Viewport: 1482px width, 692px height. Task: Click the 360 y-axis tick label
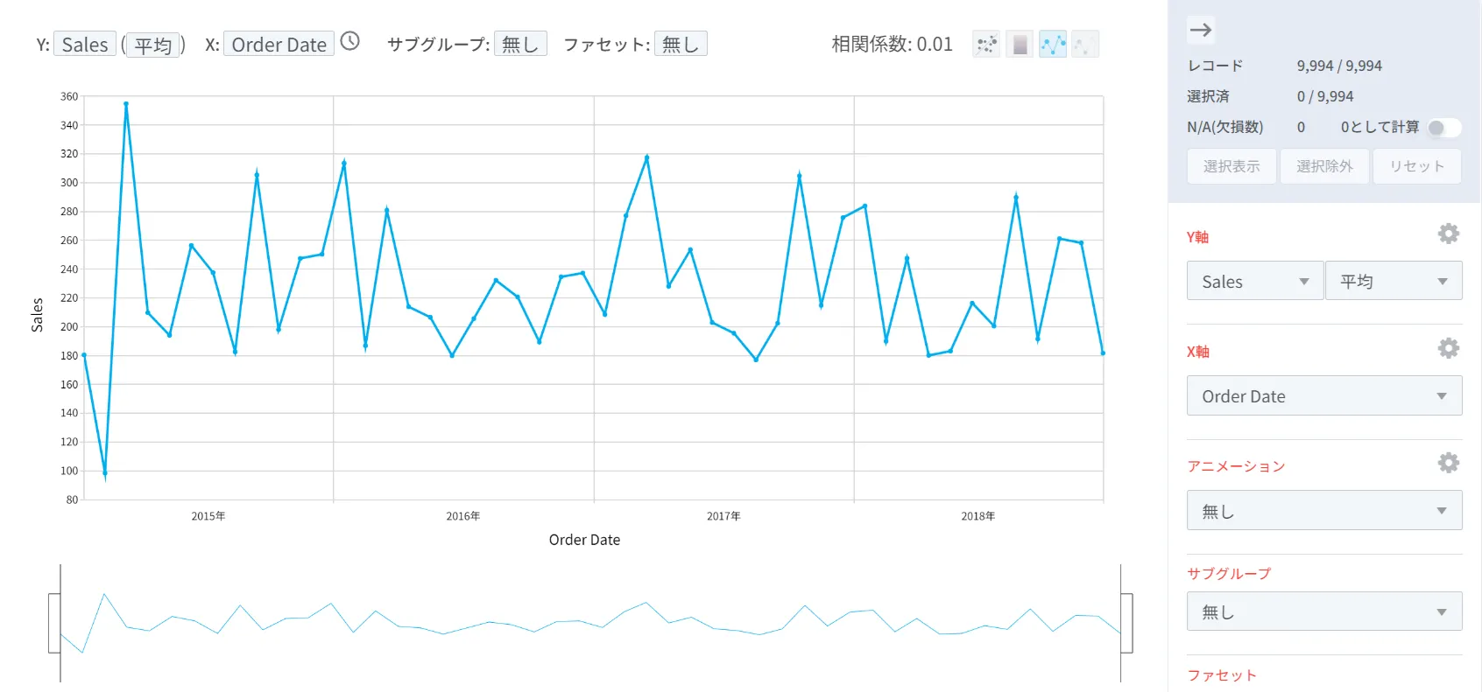(69, 96)
